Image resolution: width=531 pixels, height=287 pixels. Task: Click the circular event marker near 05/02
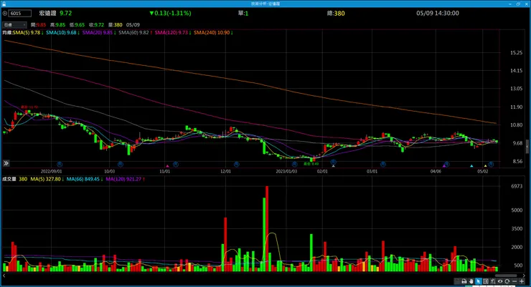point(491,164)
